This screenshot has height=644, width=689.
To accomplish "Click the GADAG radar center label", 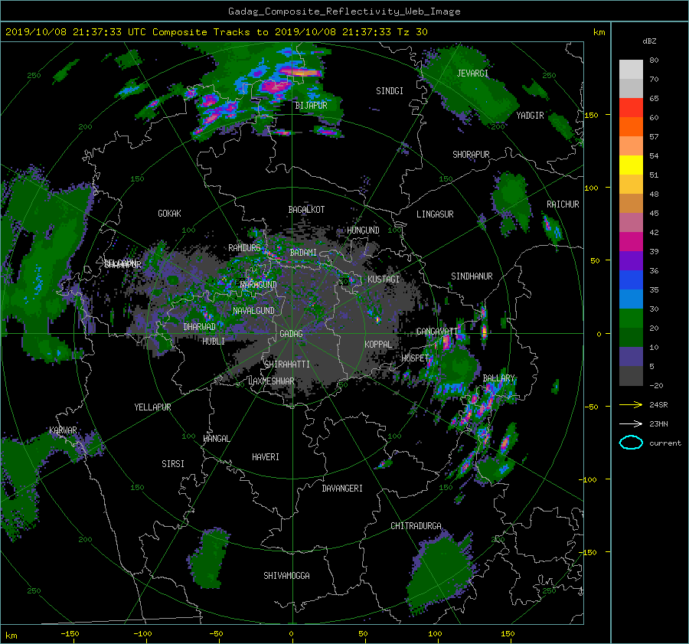I will coord(291,334).
